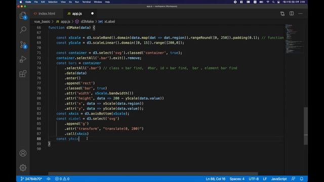
Task: Click the closing brace on line 89
Action: 49,144
